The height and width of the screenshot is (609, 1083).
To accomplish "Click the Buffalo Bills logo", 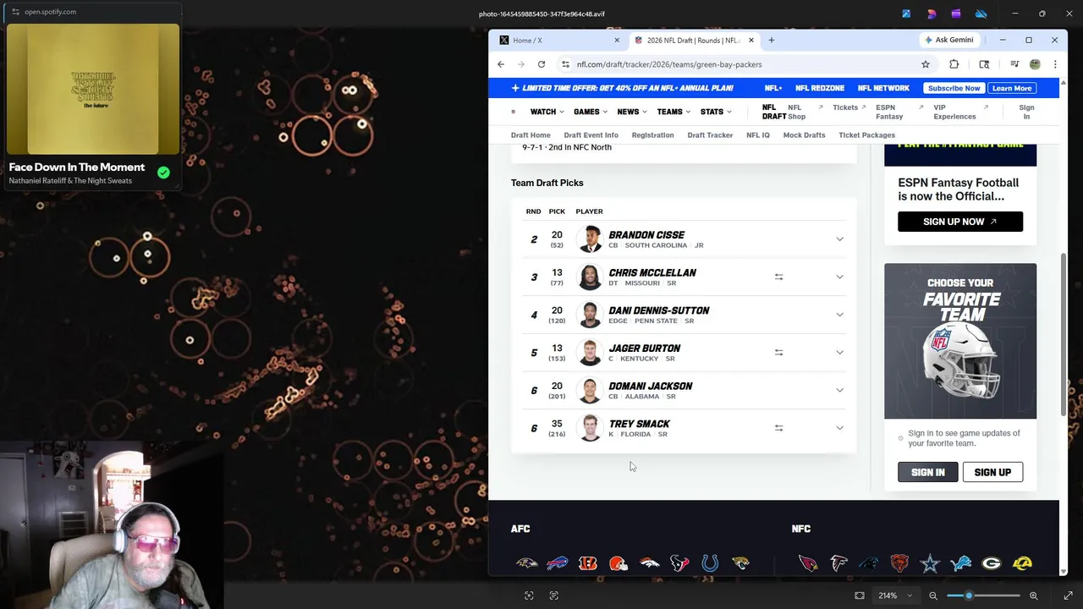I will coord(557,563).
